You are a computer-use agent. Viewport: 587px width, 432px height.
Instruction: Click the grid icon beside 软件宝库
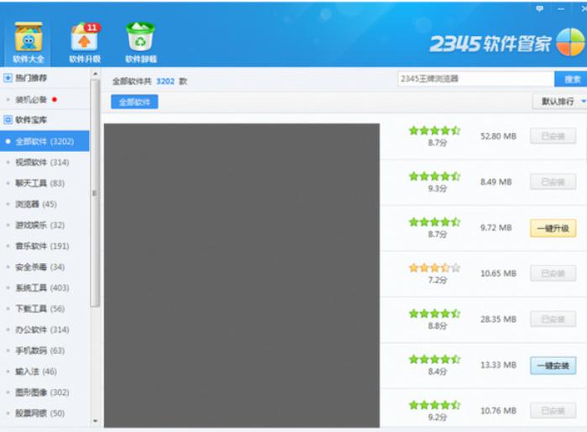pyautogui.click(x=8, y=120)
